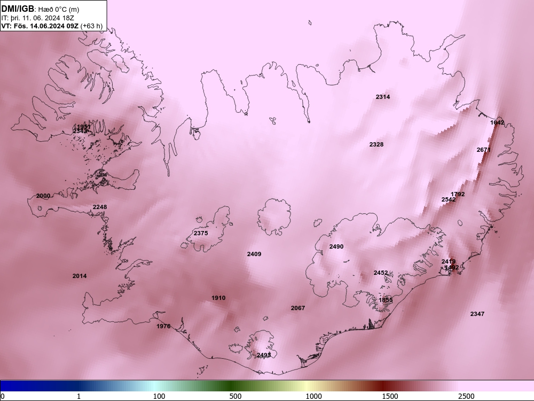Click the 1976 value on south-west coast
The image size is (534, 401).
[163, 326]
